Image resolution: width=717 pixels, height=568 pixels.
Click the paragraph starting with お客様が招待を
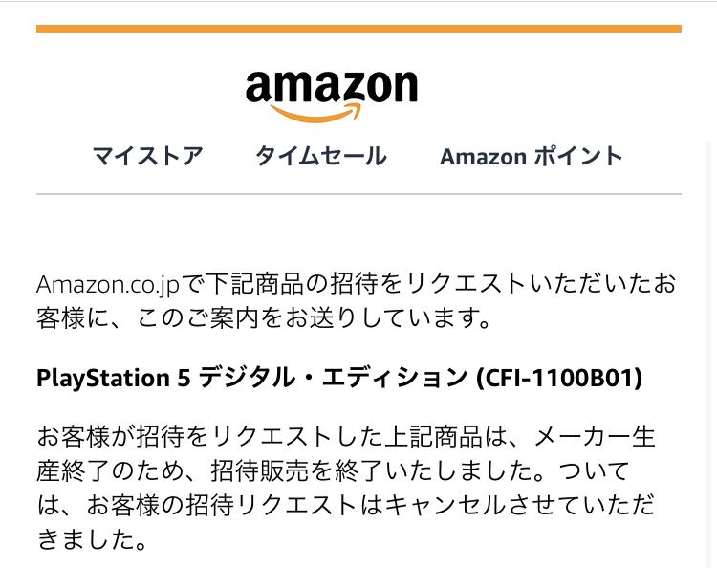pos(346,488)
